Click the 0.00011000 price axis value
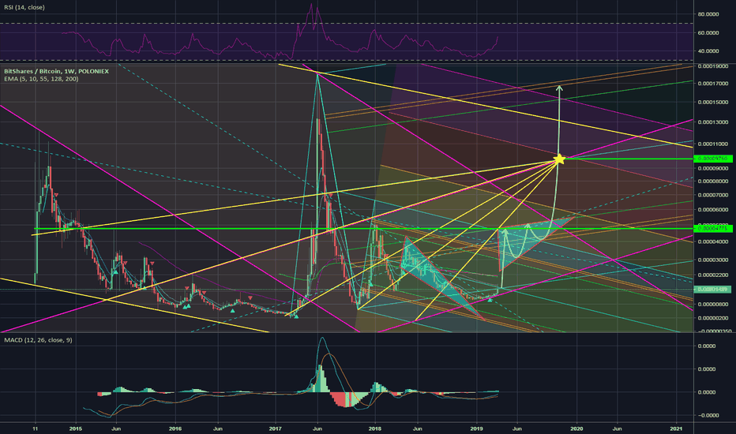736x434 pixels. (x=713, y=144)
